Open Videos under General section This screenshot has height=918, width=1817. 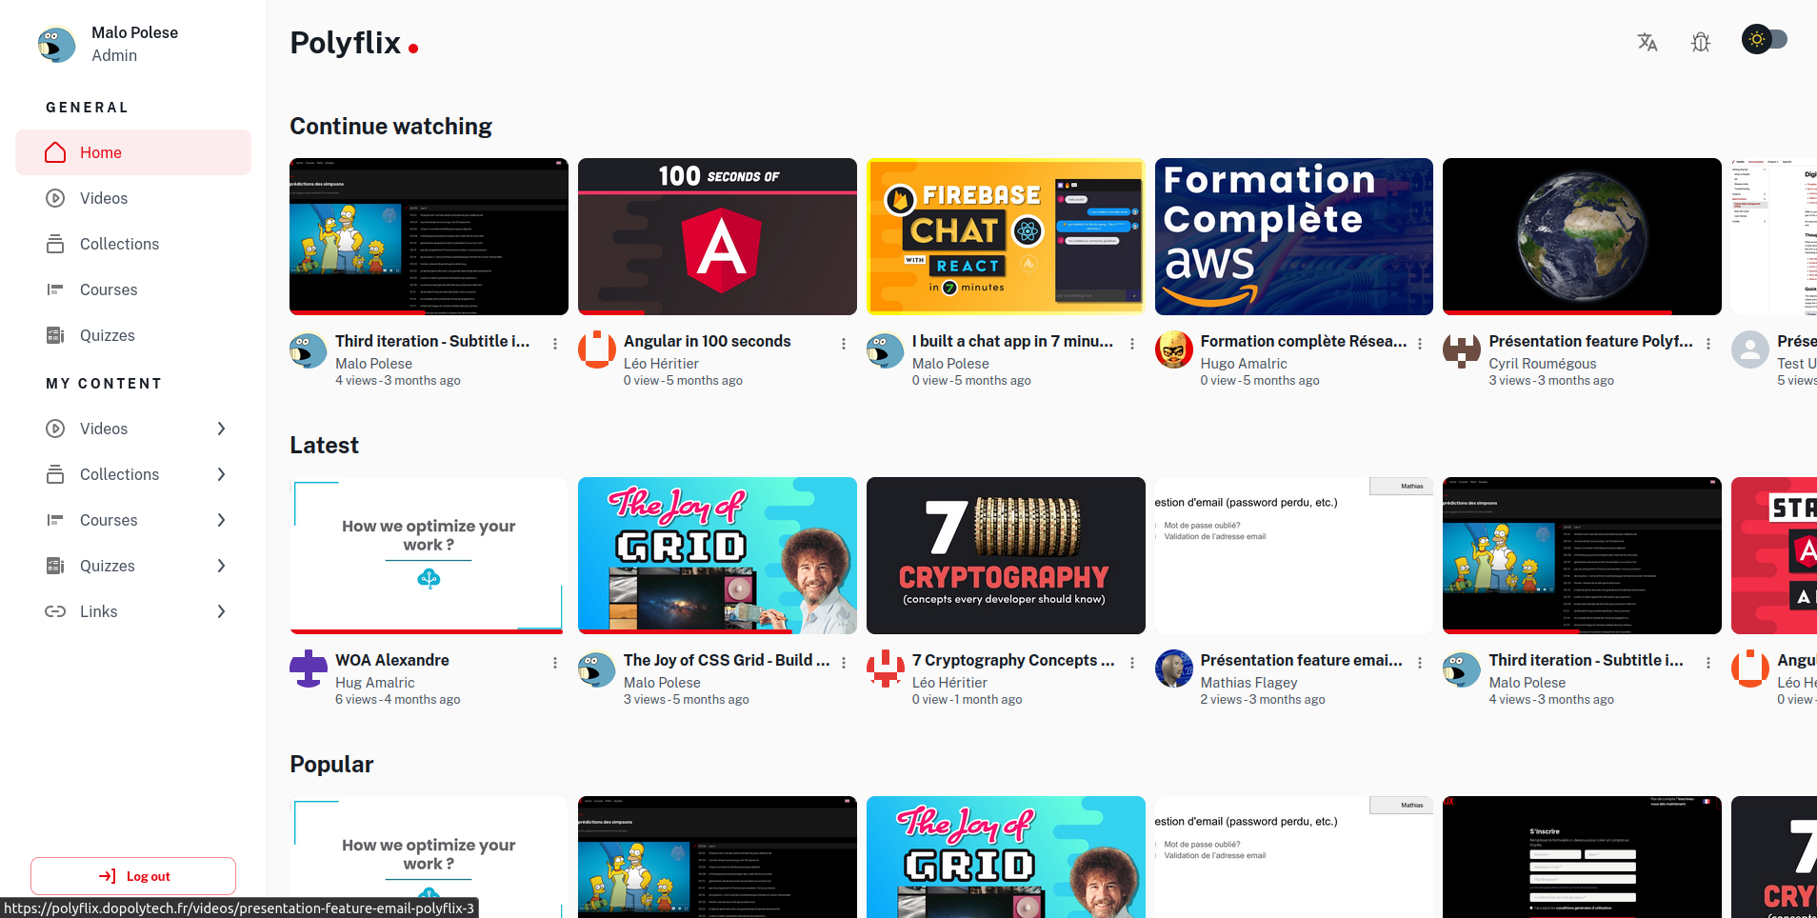pyautogui.click(x=103, y=198)
